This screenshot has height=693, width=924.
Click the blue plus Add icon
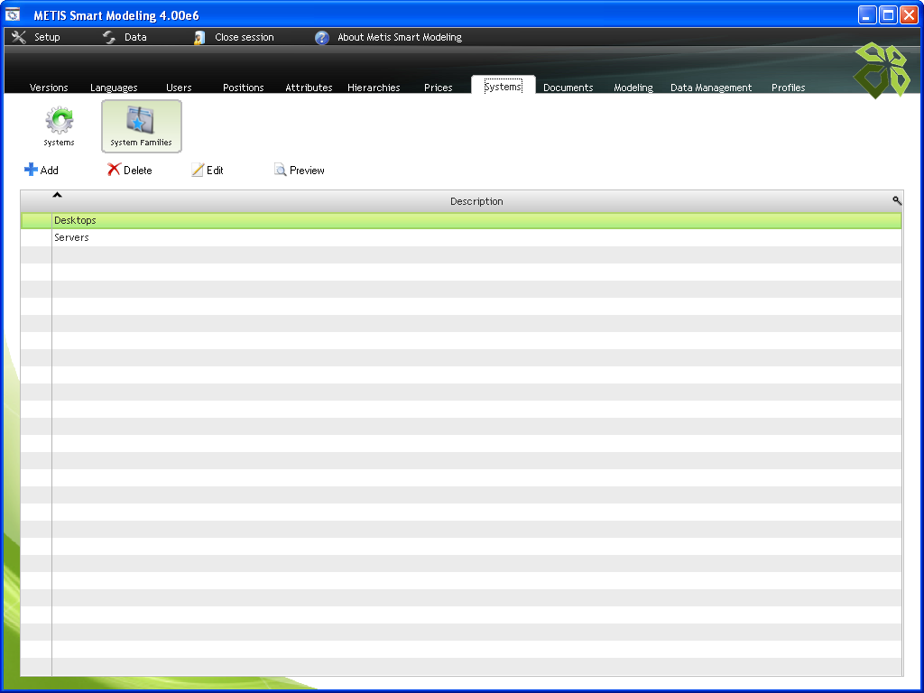click(31, 170)
